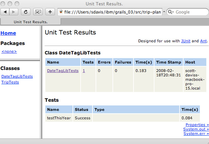The image size is (209, 144).
Task: Reload the page with the refresh icon
Action: coord(26,12)
